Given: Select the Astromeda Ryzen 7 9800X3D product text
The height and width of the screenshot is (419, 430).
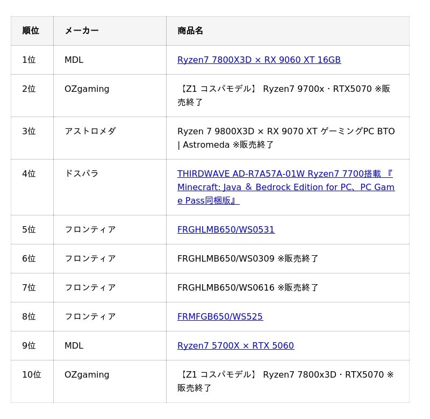Looking at the screenshot, I should 286,138.
